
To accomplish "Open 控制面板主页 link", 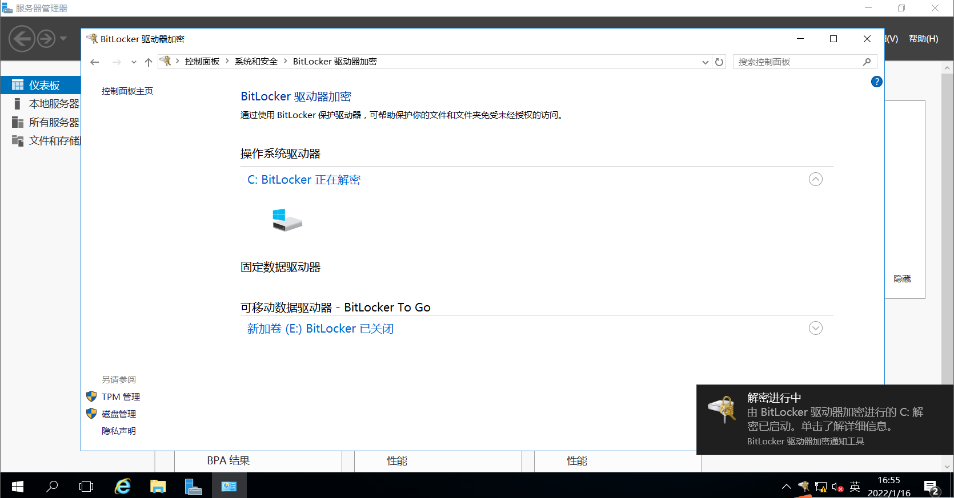I will (x=127, y=91).
